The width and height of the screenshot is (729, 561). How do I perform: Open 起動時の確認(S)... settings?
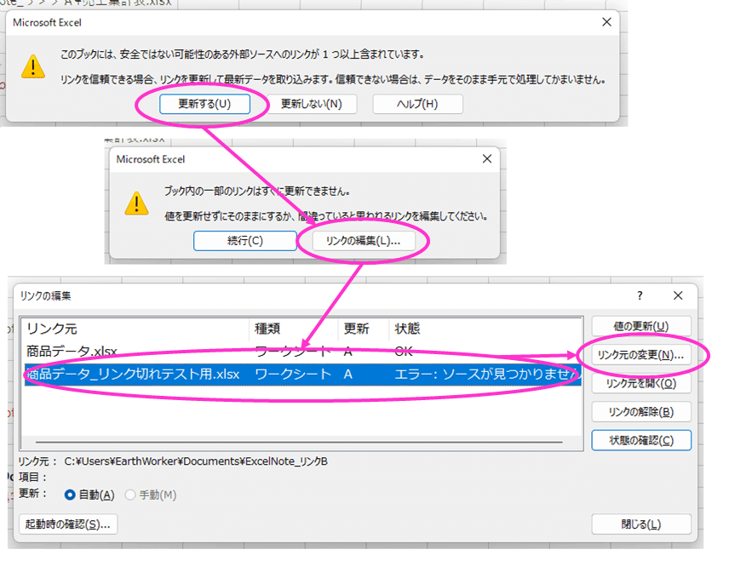68,524
